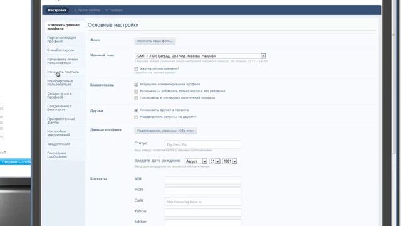Open birth month dropdown showing Август

(196, 161)
